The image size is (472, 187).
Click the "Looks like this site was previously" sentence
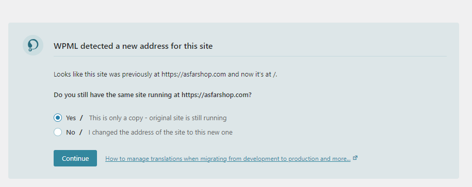[165, 74]
